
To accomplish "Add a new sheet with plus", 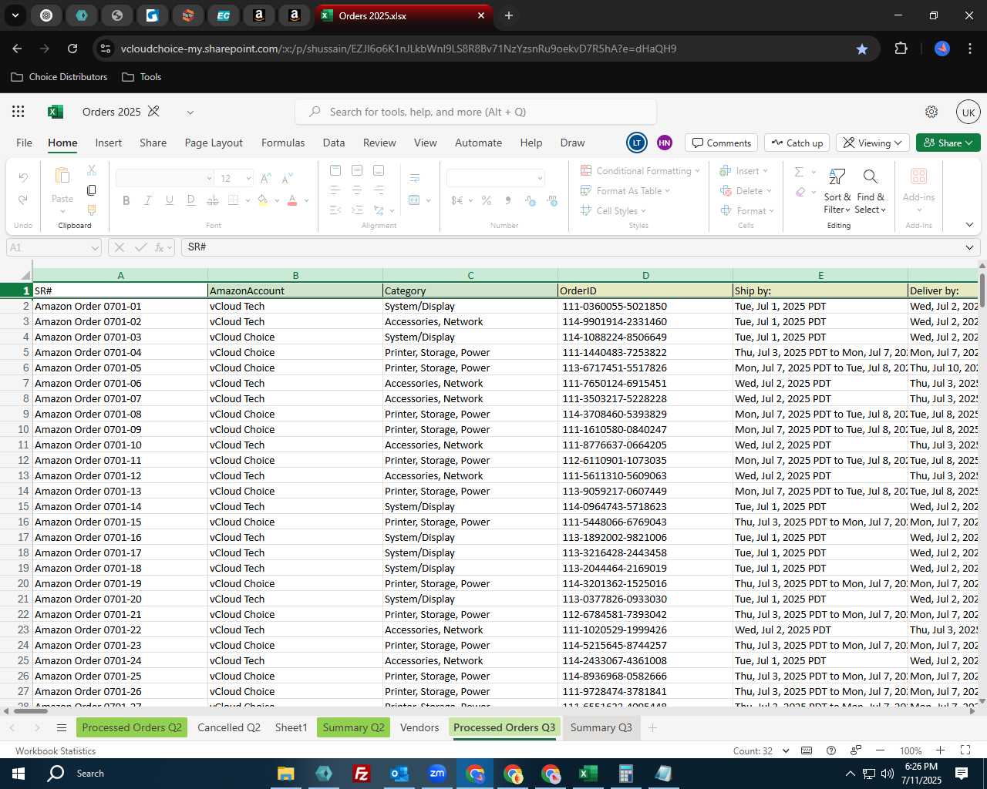I will (x=652, y=728).
